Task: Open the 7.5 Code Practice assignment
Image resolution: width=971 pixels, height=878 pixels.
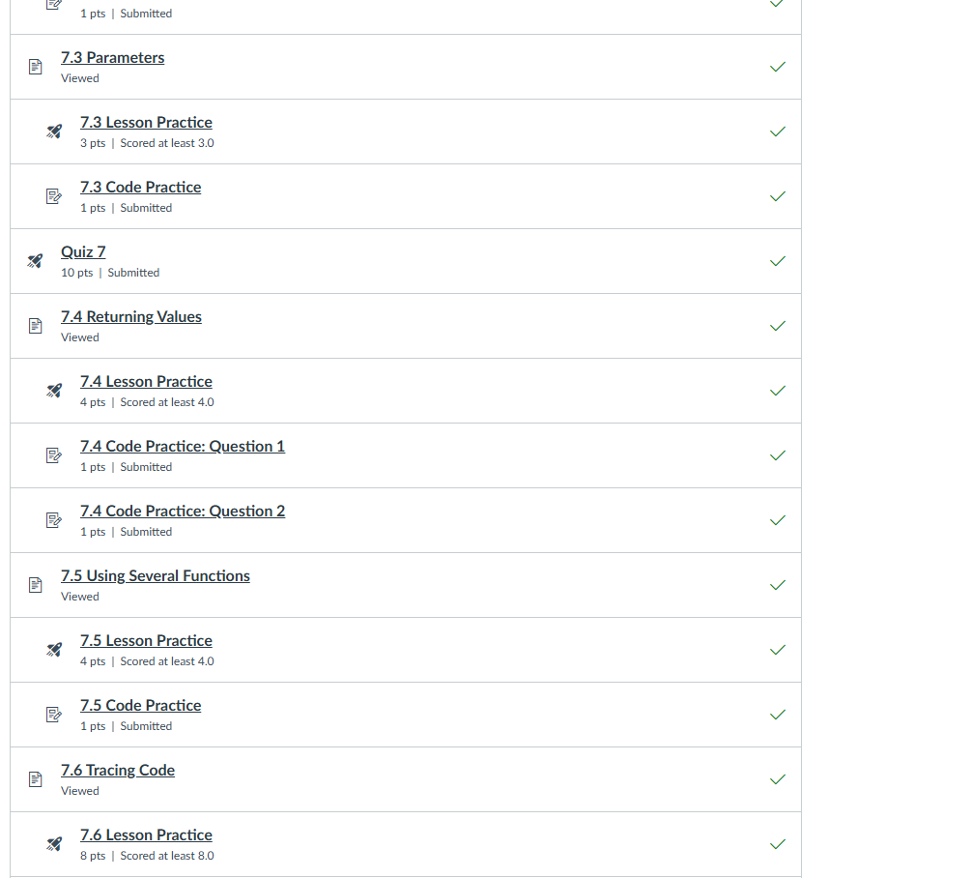Action: (141, 706)
